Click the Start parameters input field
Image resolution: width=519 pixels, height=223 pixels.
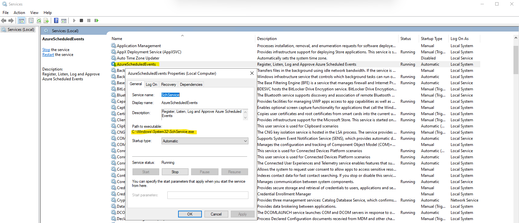[208, 195]
